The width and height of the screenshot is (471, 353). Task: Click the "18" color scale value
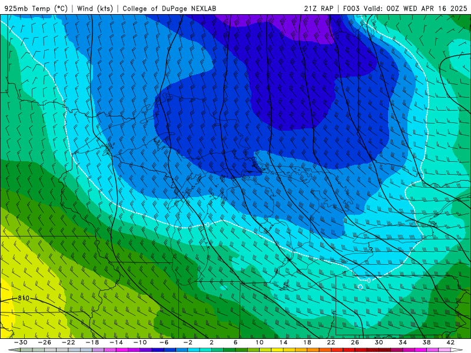(x=307, y=342)
